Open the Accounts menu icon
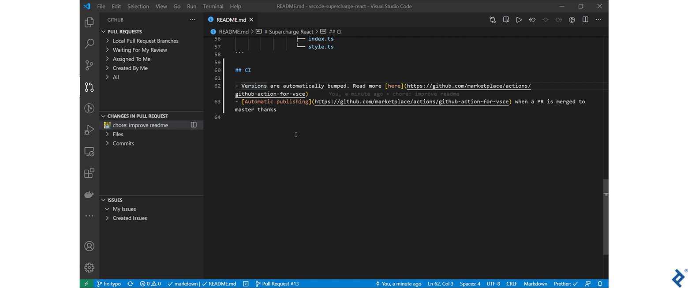 [89, 246]
